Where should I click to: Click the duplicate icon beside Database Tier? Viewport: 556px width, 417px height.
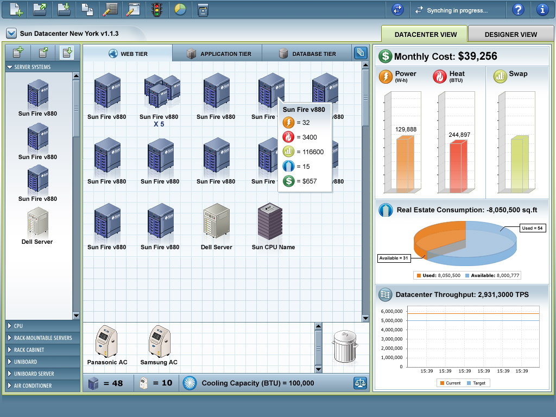[x=361, y=53]
